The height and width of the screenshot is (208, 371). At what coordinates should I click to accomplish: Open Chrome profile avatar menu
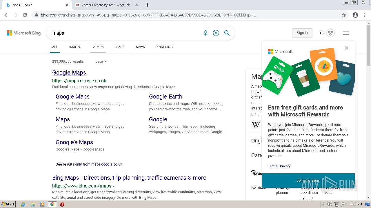tap(355, 15)
